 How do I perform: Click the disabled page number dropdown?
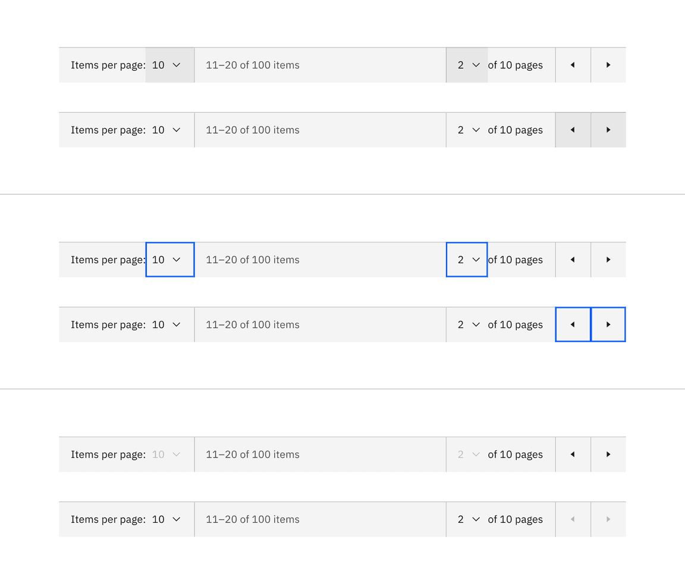coord(467,454)
